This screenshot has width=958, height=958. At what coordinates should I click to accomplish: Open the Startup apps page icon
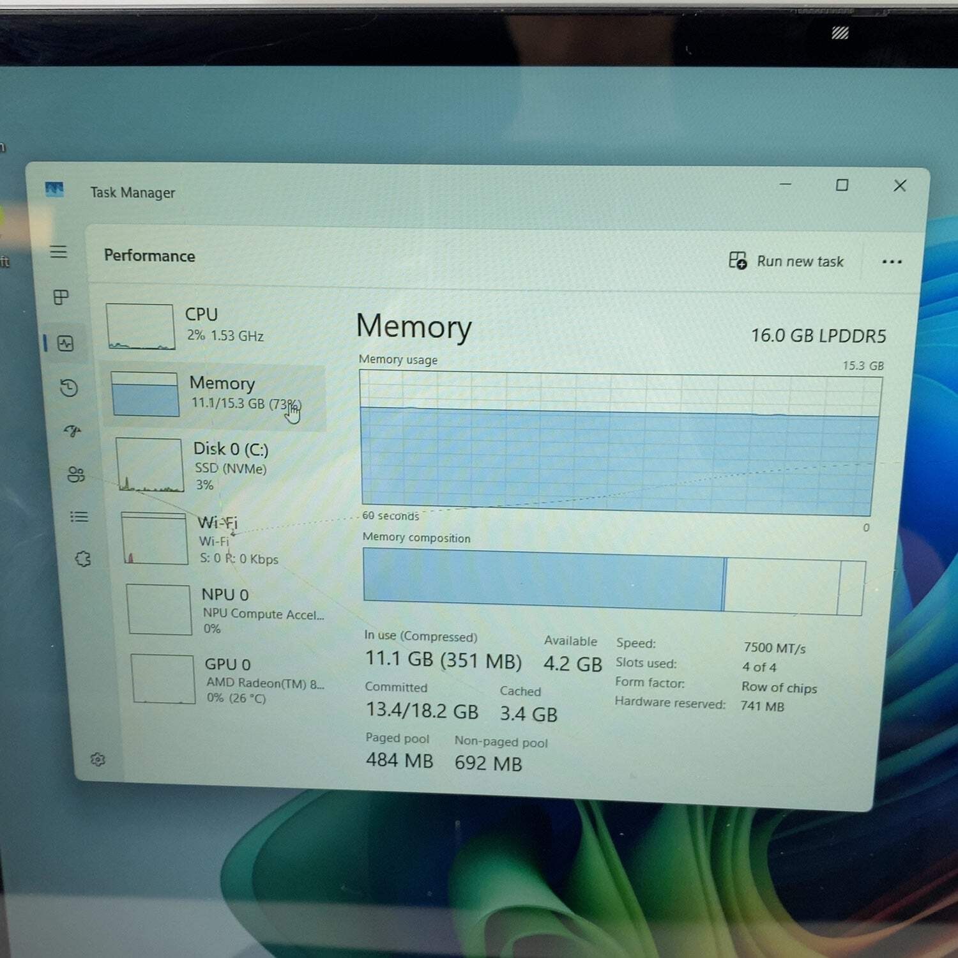pos(73,431)
